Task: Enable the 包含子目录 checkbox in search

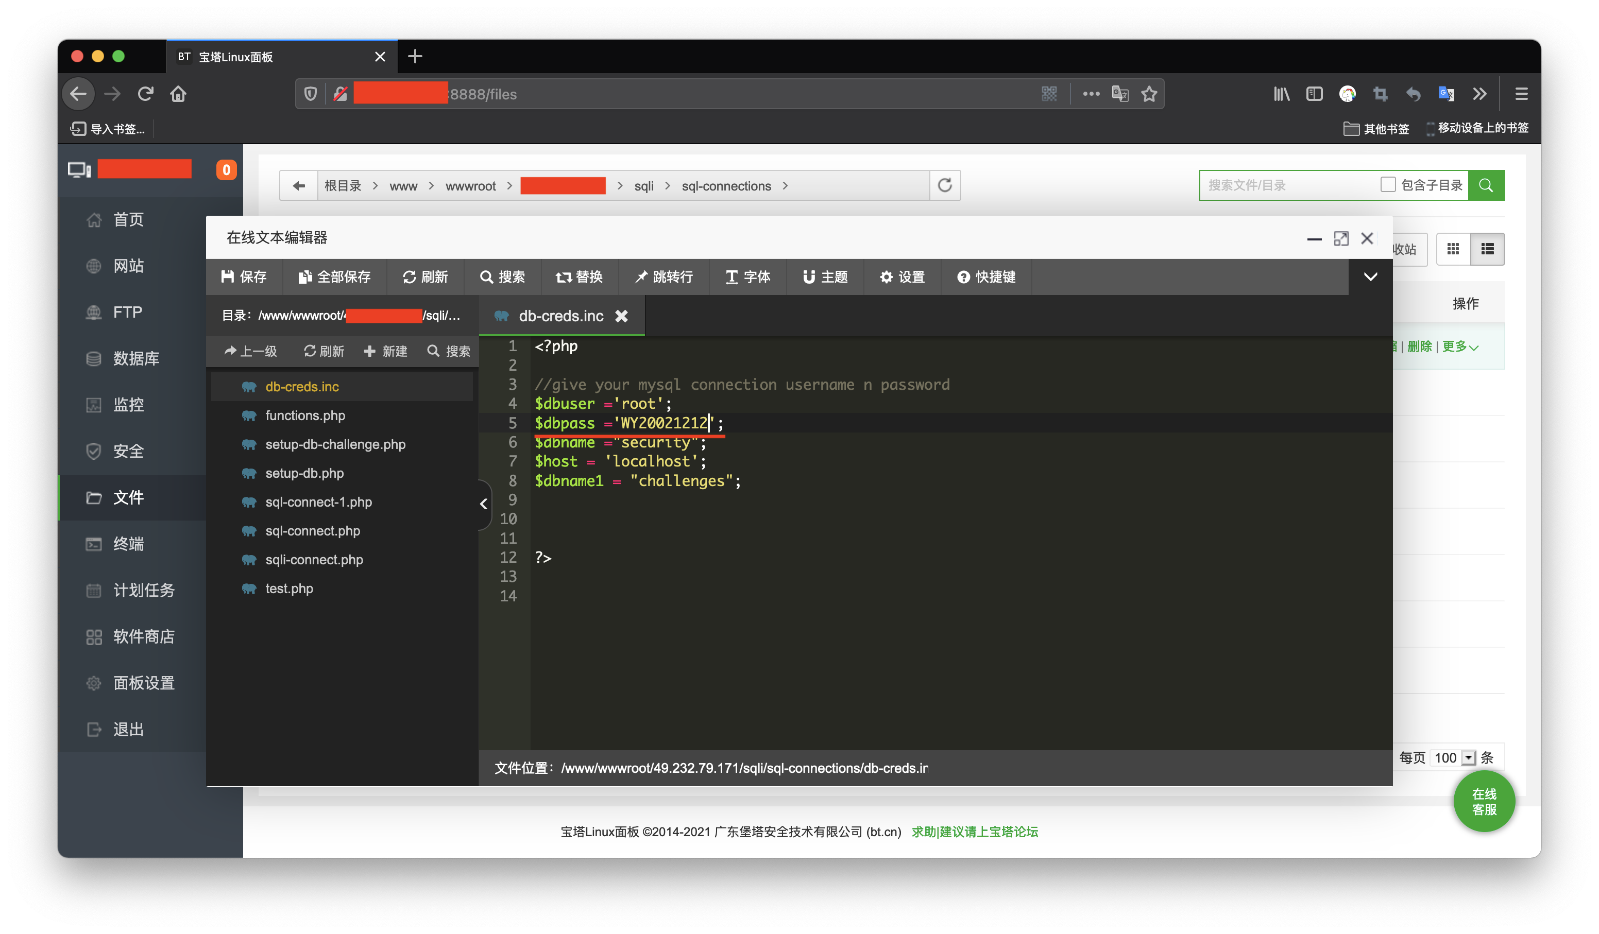Action: [x=1388, y=184]
